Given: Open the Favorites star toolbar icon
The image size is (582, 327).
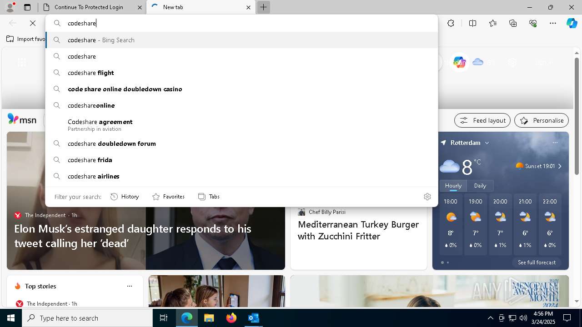Looking at the screenshot, I should [493, 23].
